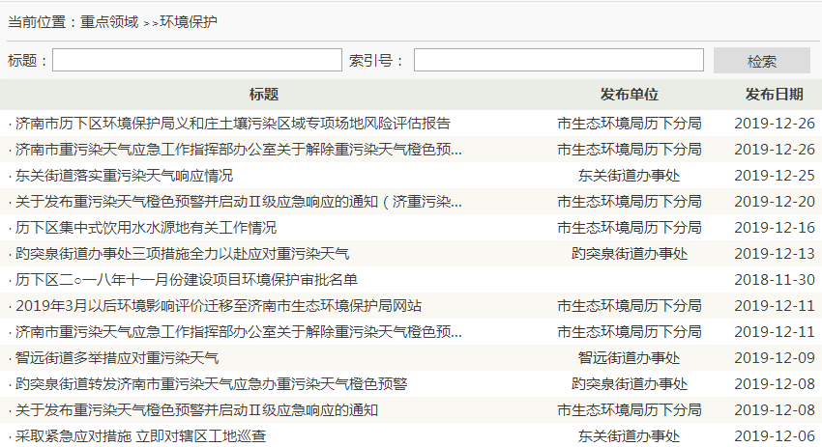
Task: Click the 检索 search button
Action: click(x=762, y=61)
